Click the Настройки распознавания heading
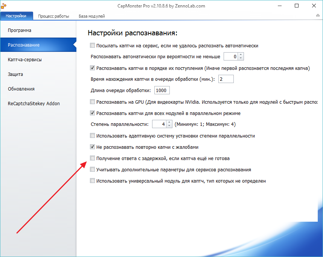The image size is (323, 257). 133,33
